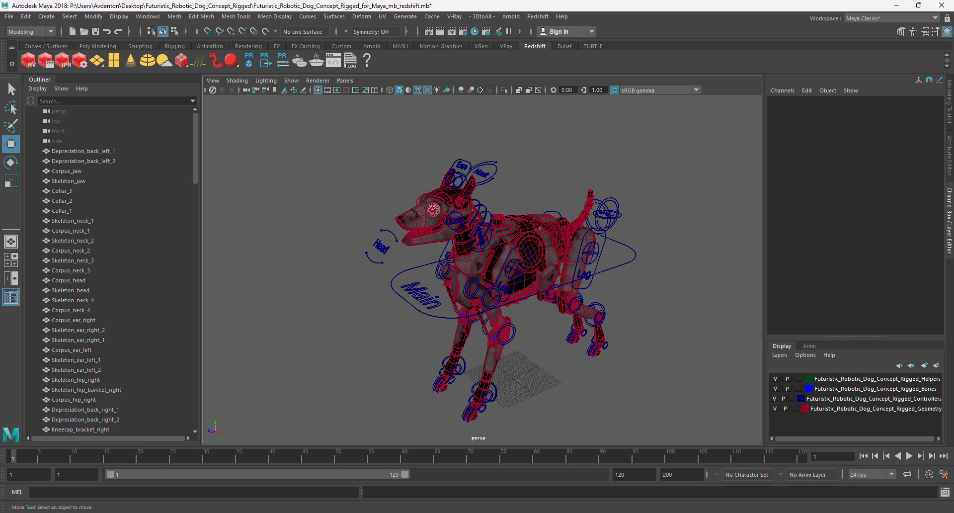The image size is (954, 513).
Task: Open a scene using the folder icon
Action: (84, 31)
